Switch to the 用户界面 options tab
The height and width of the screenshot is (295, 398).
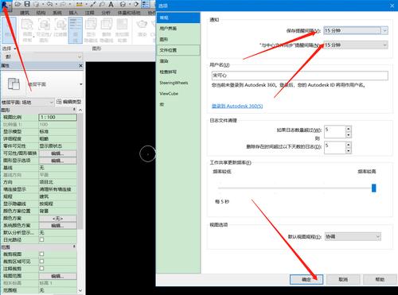tap(178, 29)
